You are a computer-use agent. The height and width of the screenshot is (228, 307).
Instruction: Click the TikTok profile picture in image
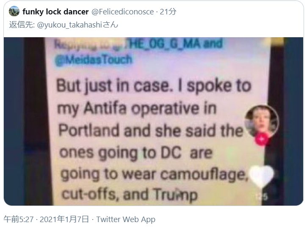(262, 121)
